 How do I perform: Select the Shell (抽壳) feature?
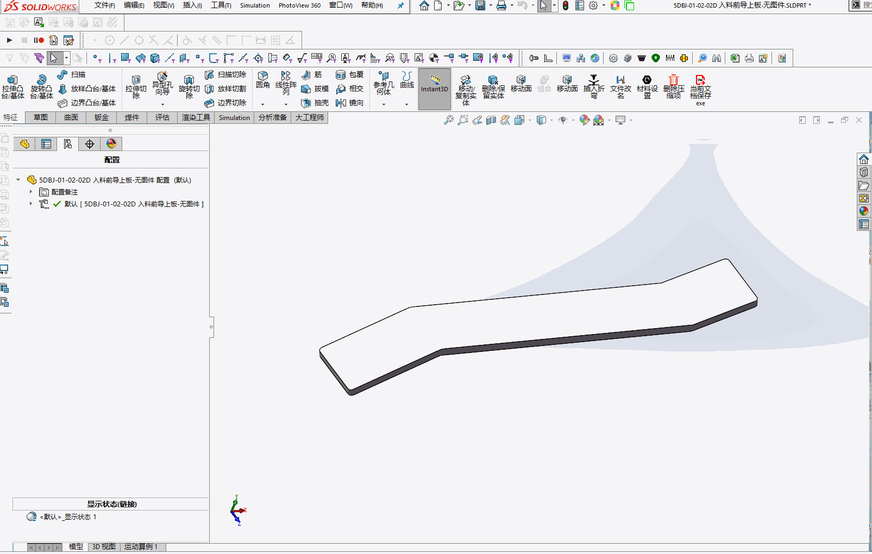tap(315, 103)
